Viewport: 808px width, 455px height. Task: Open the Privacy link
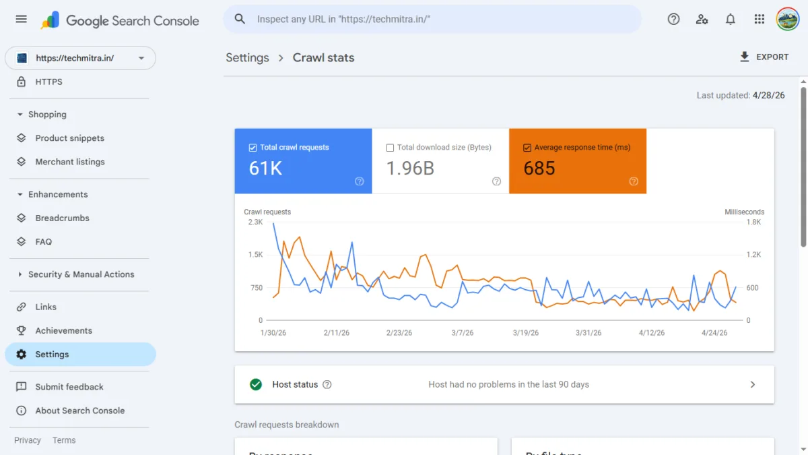(x=28, y=440)
